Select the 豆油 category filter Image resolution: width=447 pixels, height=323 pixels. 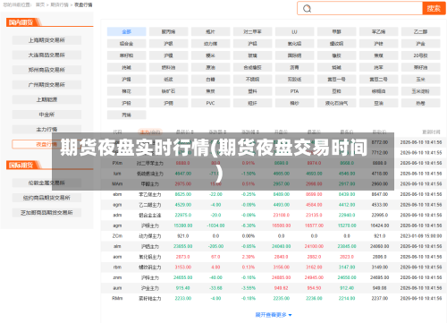[x=378, y=103]
